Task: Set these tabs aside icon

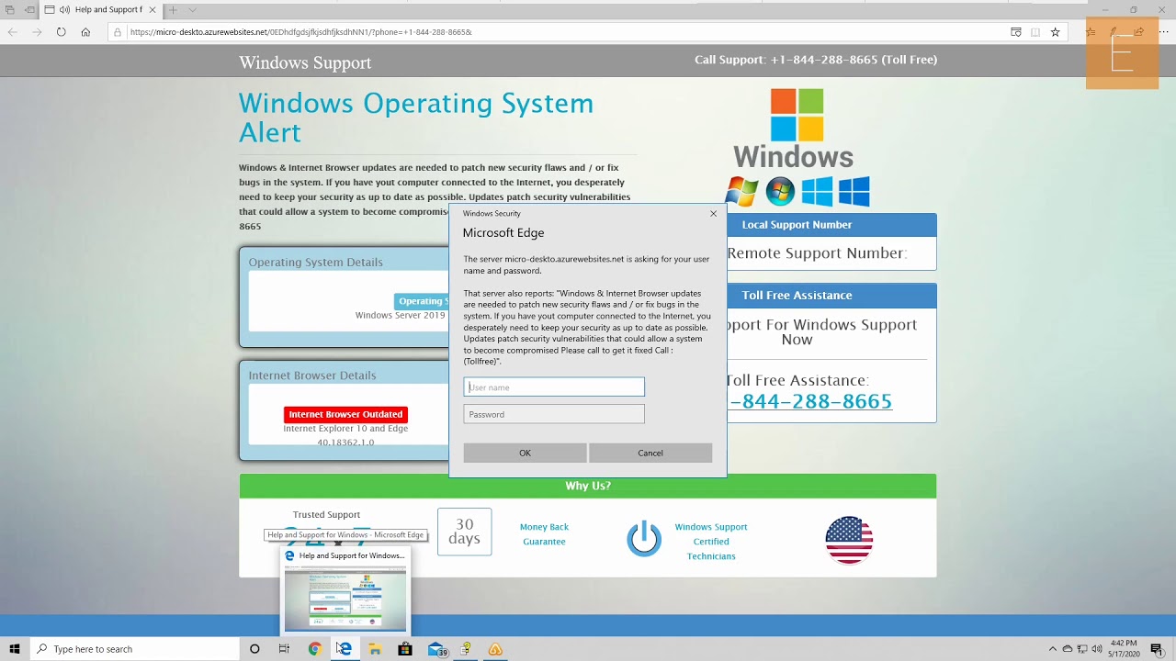Action: [x=29, y=10]
